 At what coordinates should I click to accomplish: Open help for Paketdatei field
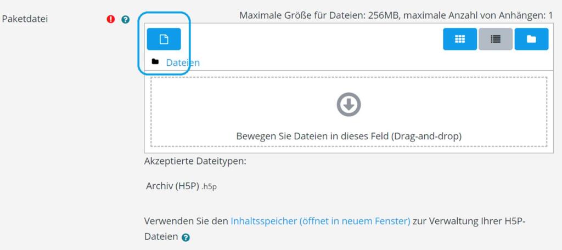125,19
